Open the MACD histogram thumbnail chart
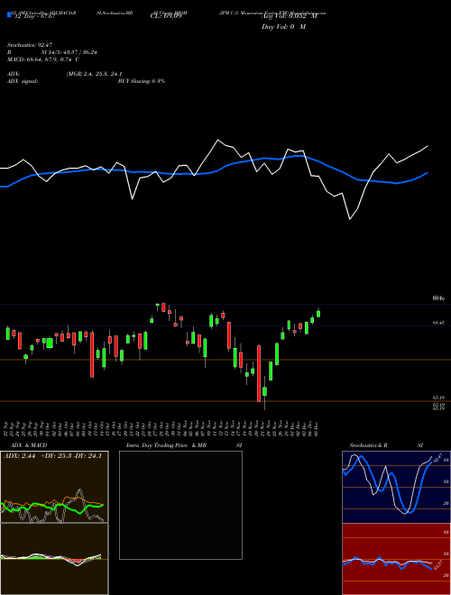 pyautogui.click(x=54, y=559)
